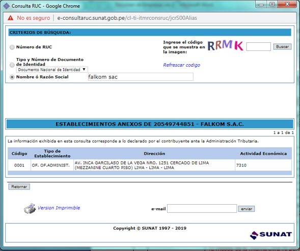300x251 pixels.
Task: Click the ESTABLECIMIENTOS ANEXOS header banner
Action: click(150, 124)
